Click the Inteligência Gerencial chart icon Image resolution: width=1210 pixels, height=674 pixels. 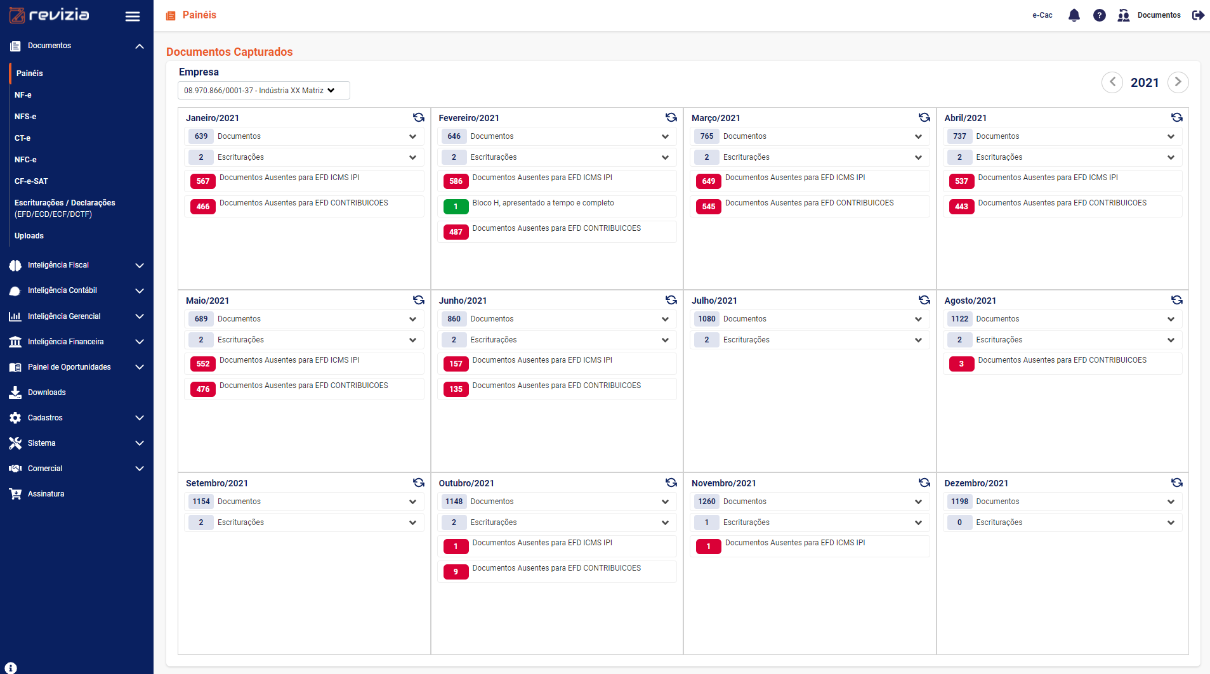point(15,316)
